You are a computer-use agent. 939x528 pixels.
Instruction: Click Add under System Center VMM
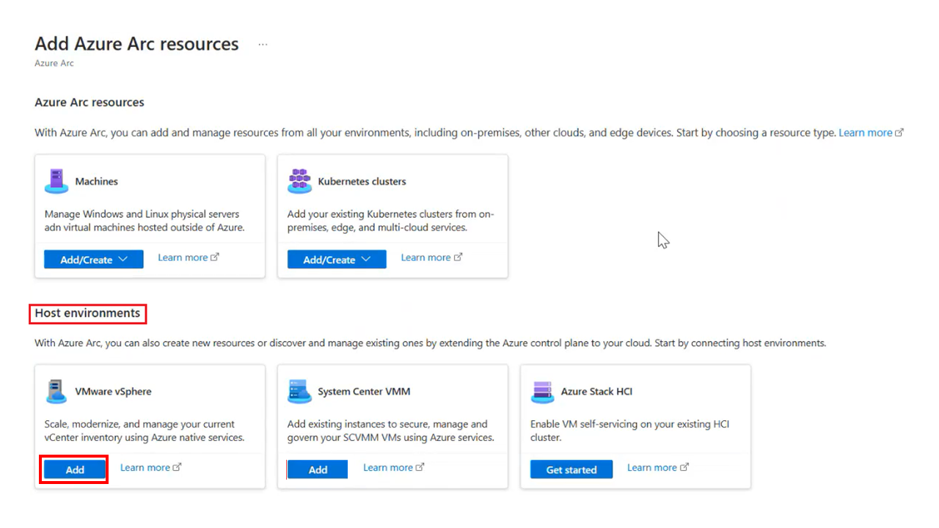(317, 469)
